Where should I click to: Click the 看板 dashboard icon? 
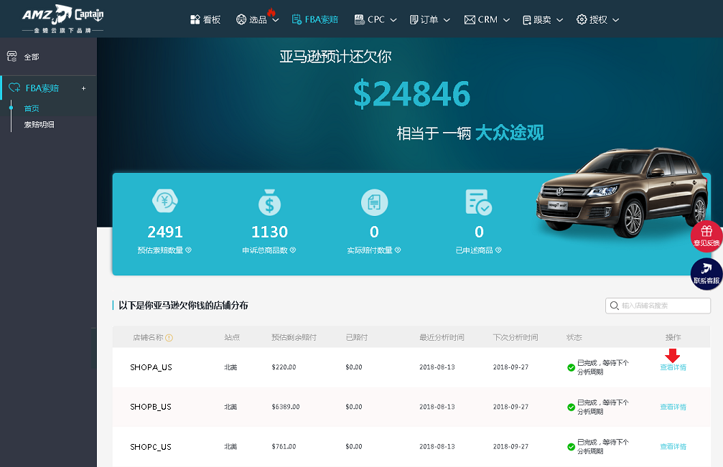point(195,19)
